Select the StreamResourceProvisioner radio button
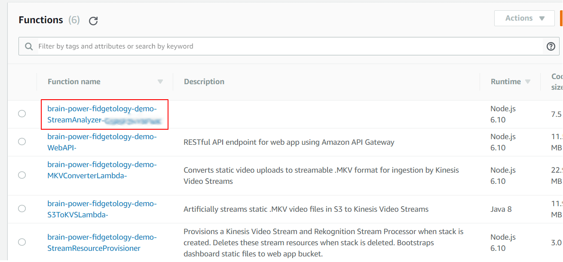 [x=22, y=242]
